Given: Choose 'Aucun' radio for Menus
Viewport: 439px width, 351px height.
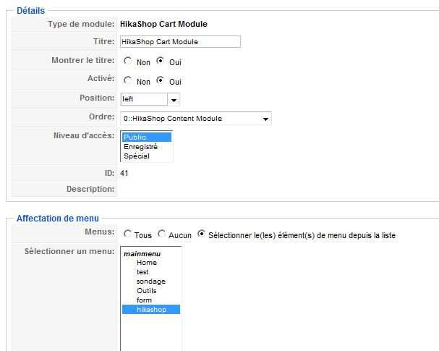Looking at the screenshot, I should [161, 234].
